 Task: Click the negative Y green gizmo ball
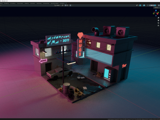[x=154, y=13]
